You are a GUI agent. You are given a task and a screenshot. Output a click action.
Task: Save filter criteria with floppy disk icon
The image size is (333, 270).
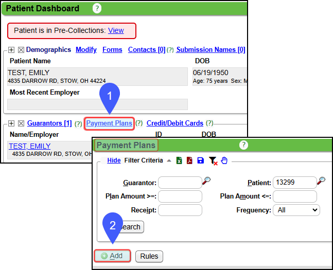point(200,160)
